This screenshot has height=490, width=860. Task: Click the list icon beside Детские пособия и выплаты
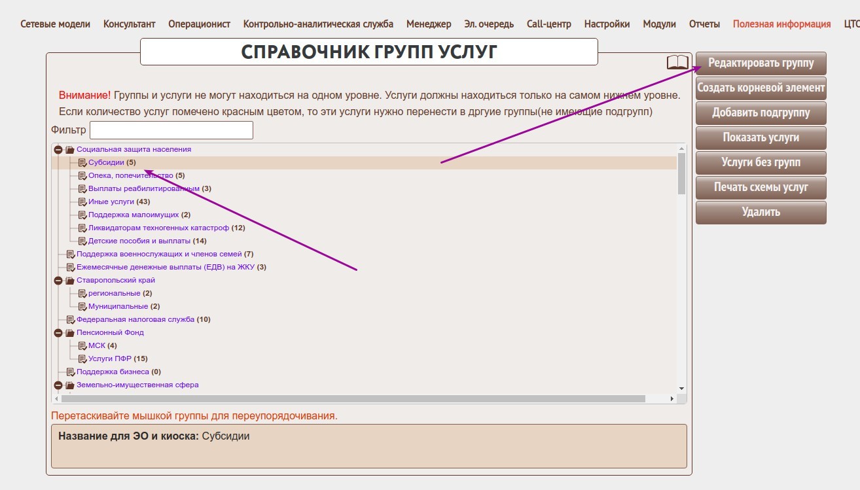(x=82, y=241)
